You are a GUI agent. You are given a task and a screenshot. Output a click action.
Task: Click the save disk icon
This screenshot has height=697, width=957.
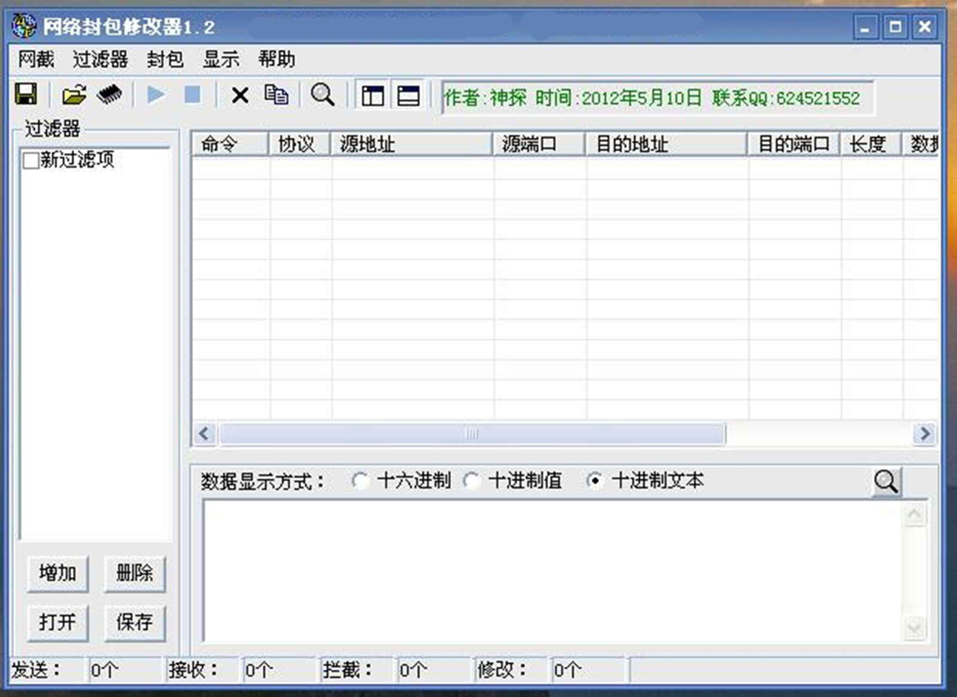coord(26,94)
